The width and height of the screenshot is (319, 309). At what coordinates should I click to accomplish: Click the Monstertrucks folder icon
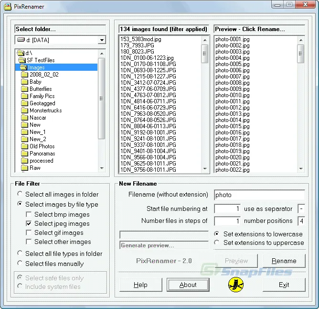click(x=25, y=110)
